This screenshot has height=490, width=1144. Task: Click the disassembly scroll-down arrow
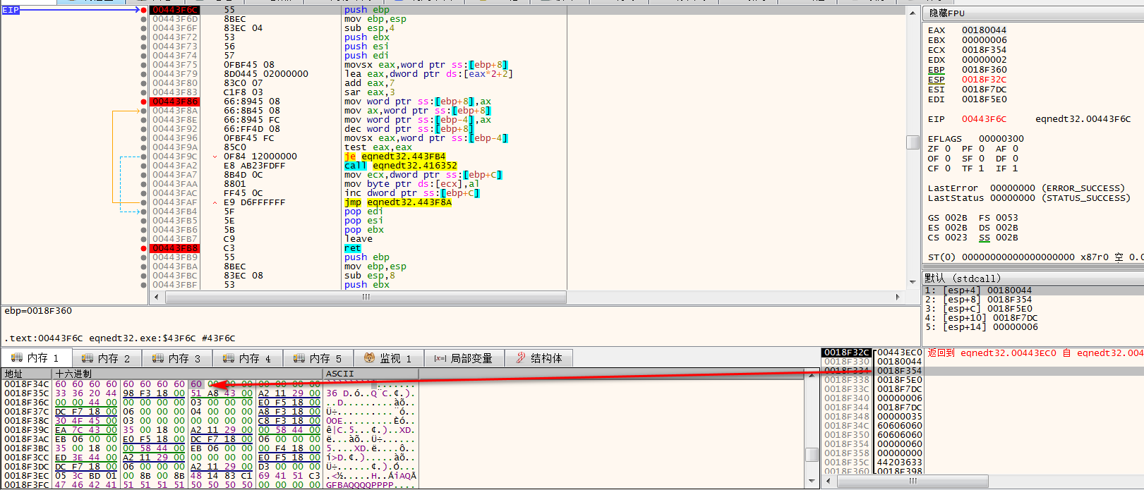[x=913, y=283]
